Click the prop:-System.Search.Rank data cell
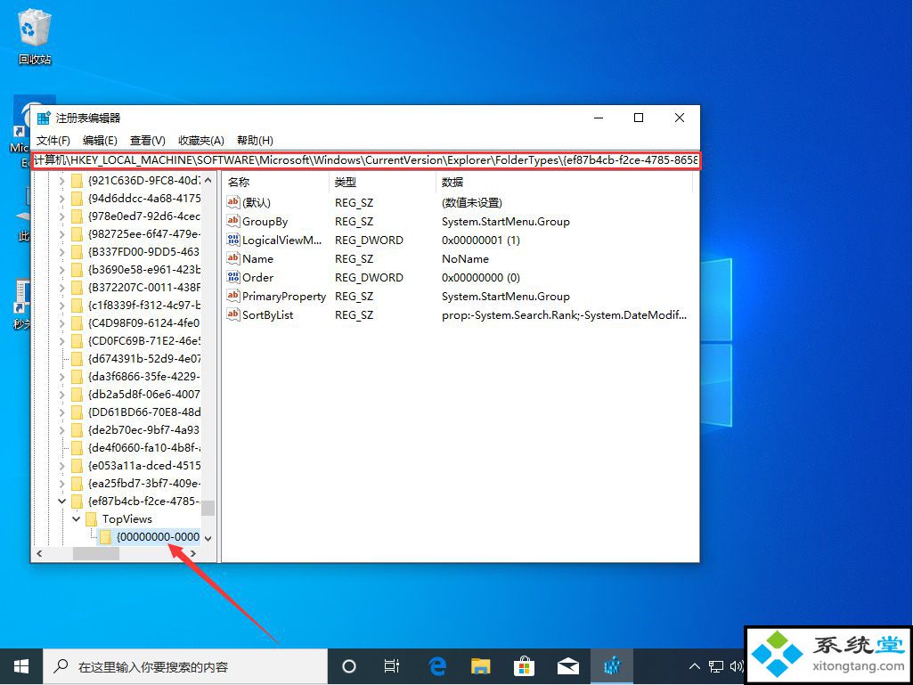 (564, 315)
